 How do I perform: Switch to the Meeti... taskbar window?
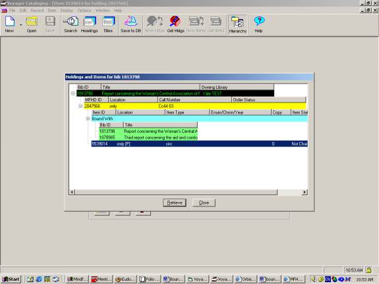(101, 279)
